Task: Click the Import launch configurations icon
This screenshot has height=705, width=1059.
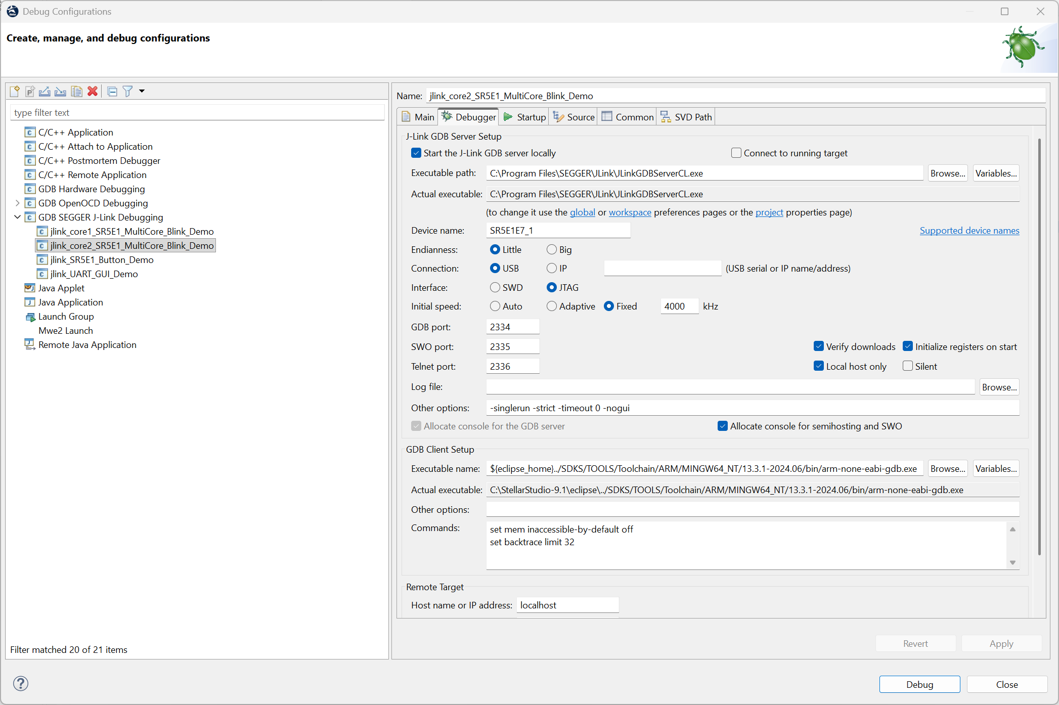Action: pos(61,92)
